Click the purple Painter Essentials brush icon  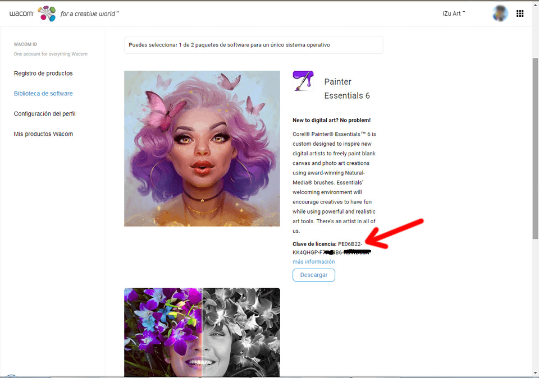(304, 82)
